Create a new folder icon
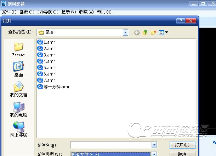This screenshot has width=216, height=156. click(x=153, y=32)
